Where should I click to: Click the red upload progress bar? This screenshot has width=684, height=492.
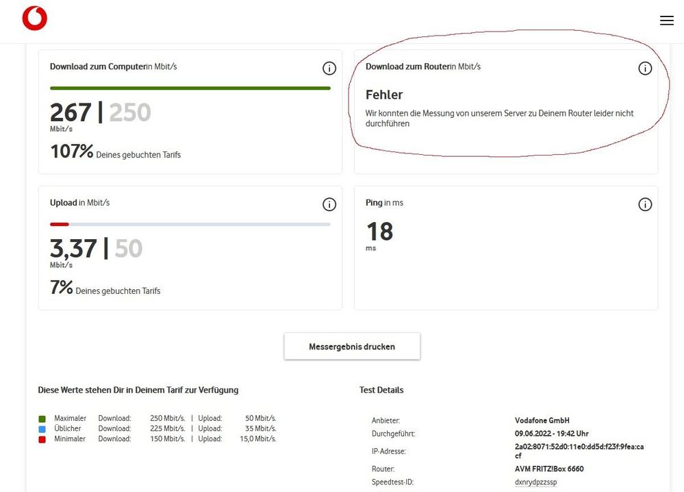pos(60,224)
